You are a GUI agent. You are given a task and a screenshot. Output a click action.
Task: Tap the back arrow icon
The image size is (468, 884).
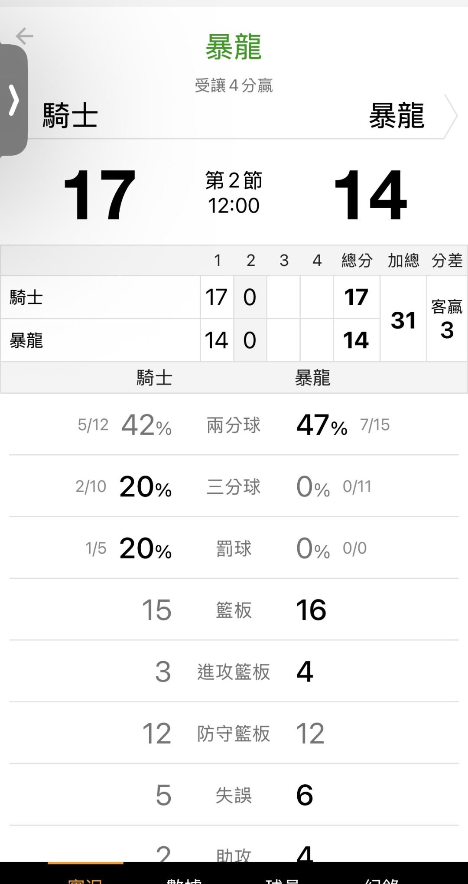pyautogui.click(x=24, y=36)
